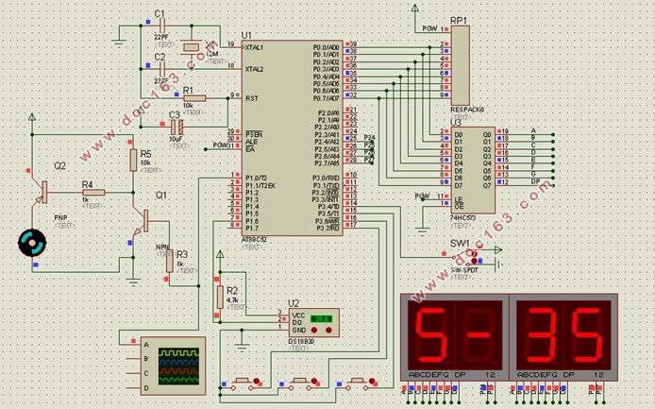Push the leftmost push button at bottom
Viewport: 655px width, 409px height.
(x=242, y=382)
